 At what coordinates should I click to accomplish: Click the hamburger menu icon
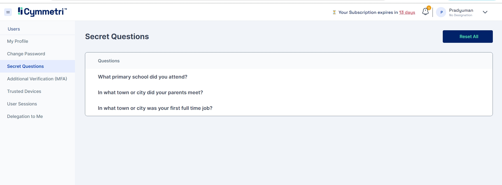[x=8, y=12]
